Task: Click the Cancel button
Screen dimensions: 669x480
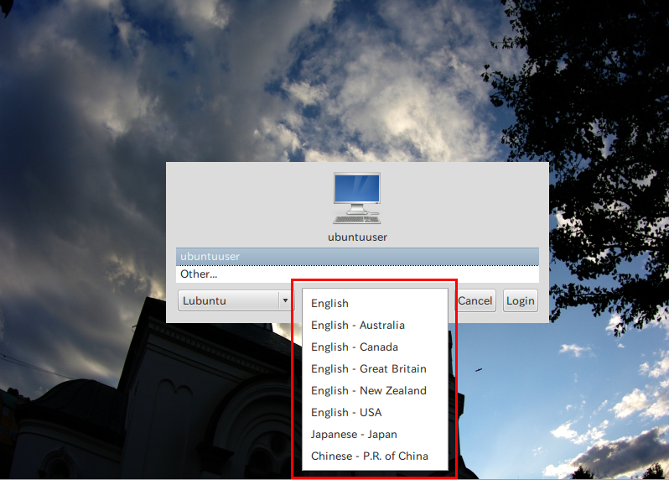Action: 475,300
